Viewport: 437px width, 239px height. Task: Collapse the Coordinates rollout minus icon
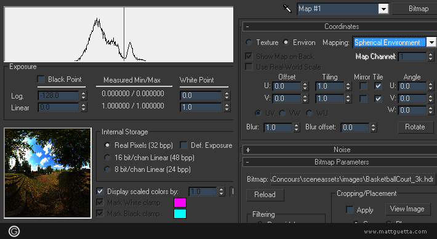[x=247, y=26]
